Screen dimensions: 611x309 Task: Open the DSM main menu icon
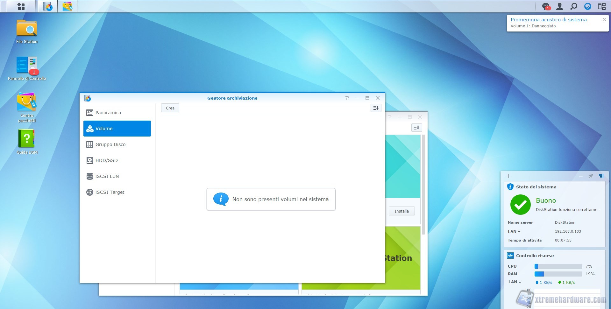click(21, 6)
